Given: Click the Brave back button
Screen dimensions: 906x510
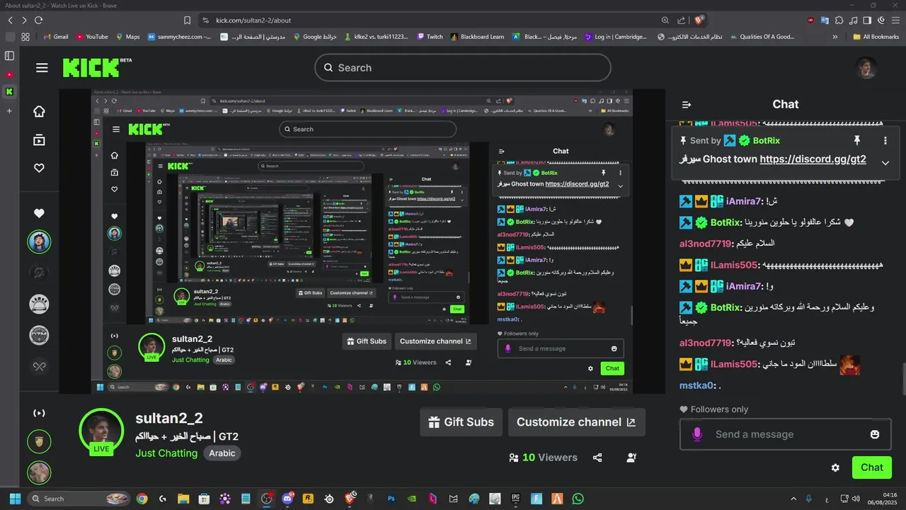Looking at the screenshot, I should tap(10, 21).
